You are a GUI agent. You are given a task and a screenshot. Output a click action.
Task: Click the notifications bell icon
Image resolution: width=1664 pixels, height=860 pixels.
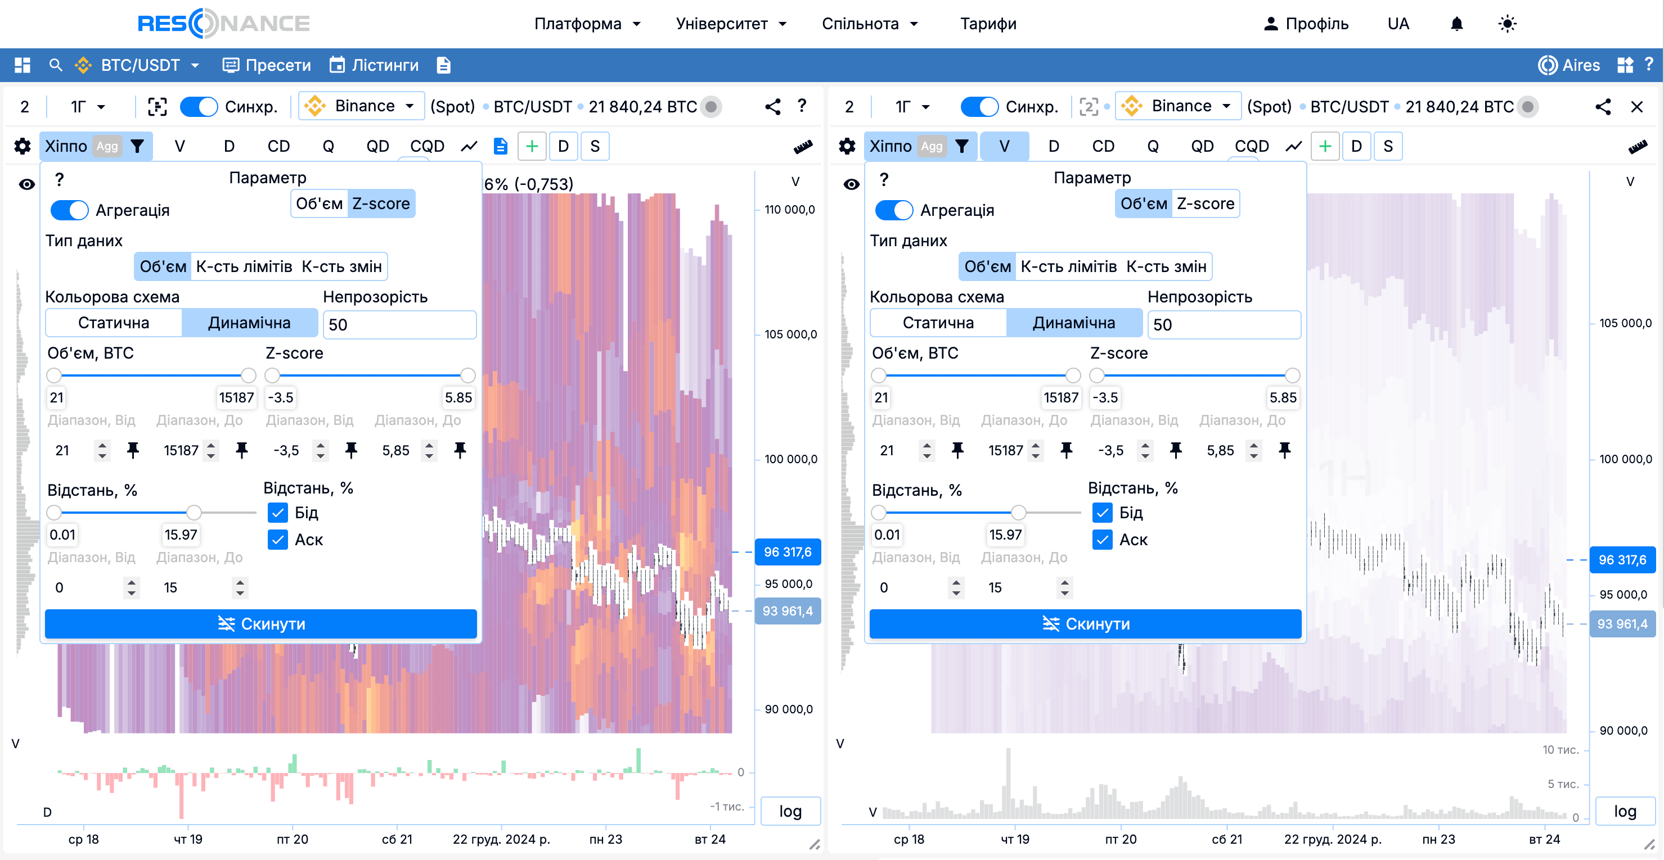1456,24
